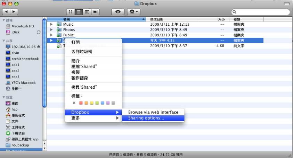This screenshot has width=293, height=158.
Task: Apply the blue label color
Action: pyautogui.click(x=103, y=103)
